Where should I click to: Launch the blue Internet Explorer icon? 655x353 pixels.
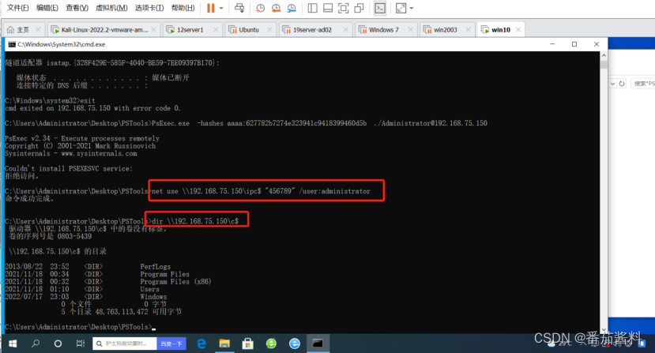tap(295, 344)
